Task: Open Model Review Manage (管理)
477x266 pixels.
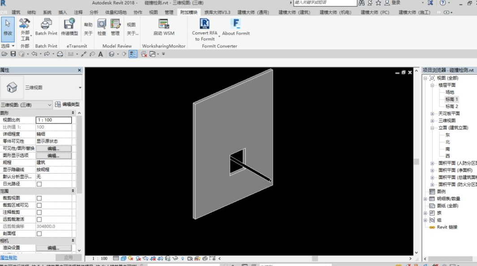Action: [115, 27]
